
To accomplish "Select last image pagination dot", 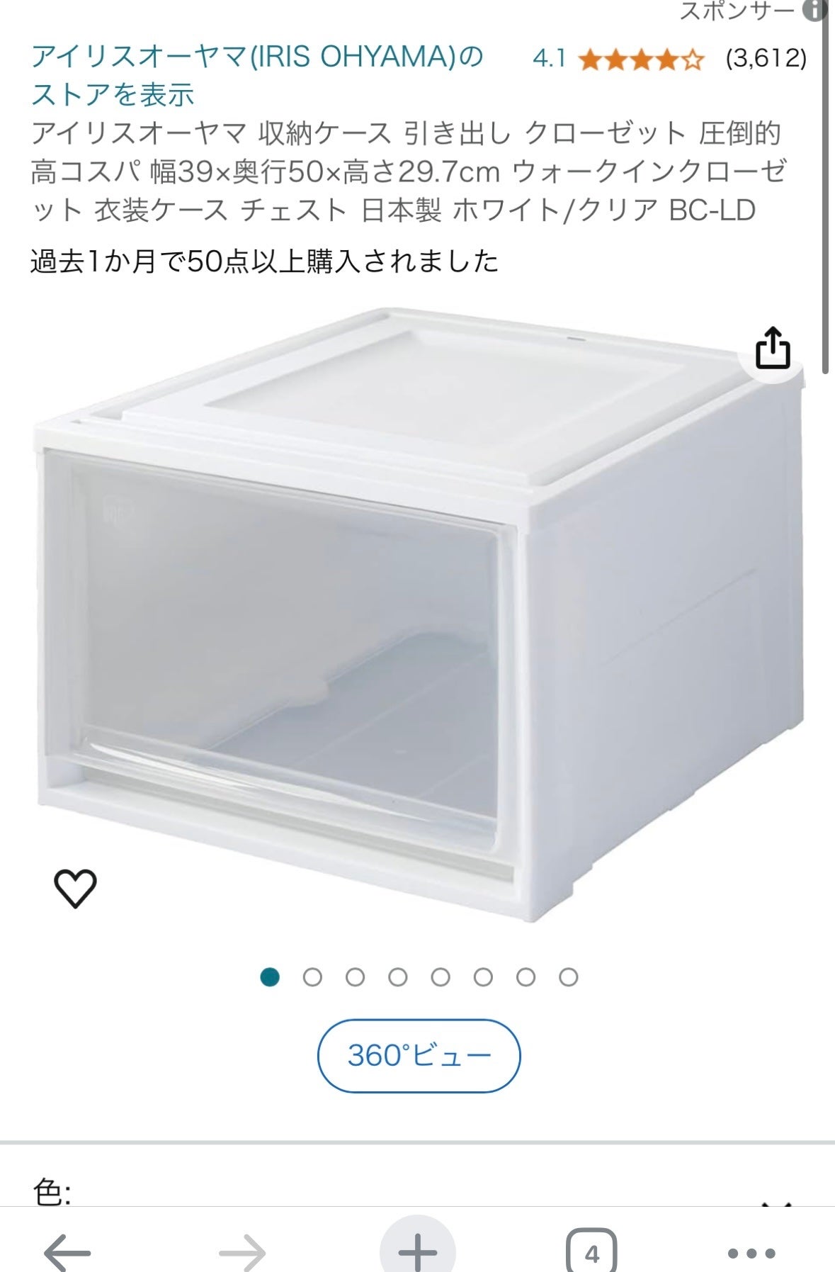I will point(568,978).
